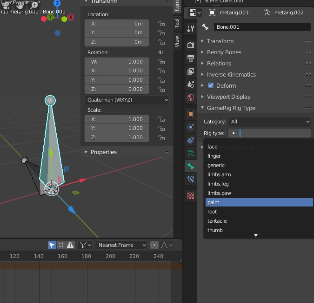
Task: Toggle lock for Scale X
Action: pyautogui.click(x=161, y=119)
